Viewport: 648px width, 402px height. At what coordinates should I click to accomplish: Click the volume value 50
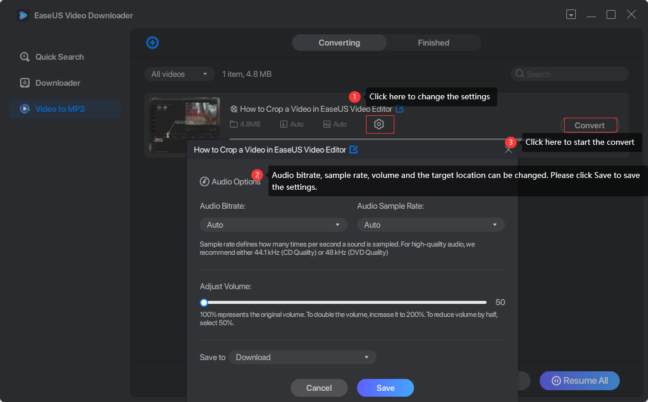coord(500,303)
